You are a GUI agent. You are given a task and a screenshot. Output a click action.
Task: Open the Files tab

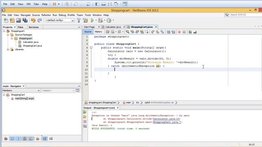pyautogui.click(x=20, y=27)
